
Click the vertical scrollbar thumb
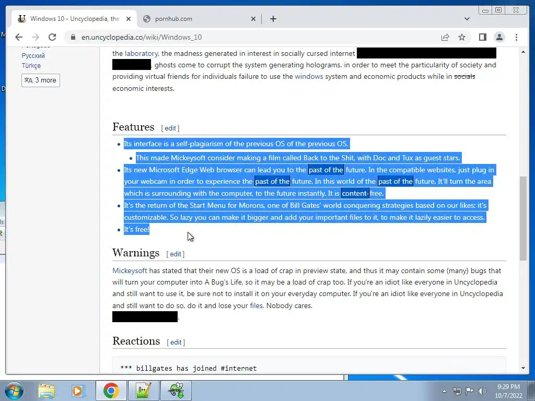(523, 219)
